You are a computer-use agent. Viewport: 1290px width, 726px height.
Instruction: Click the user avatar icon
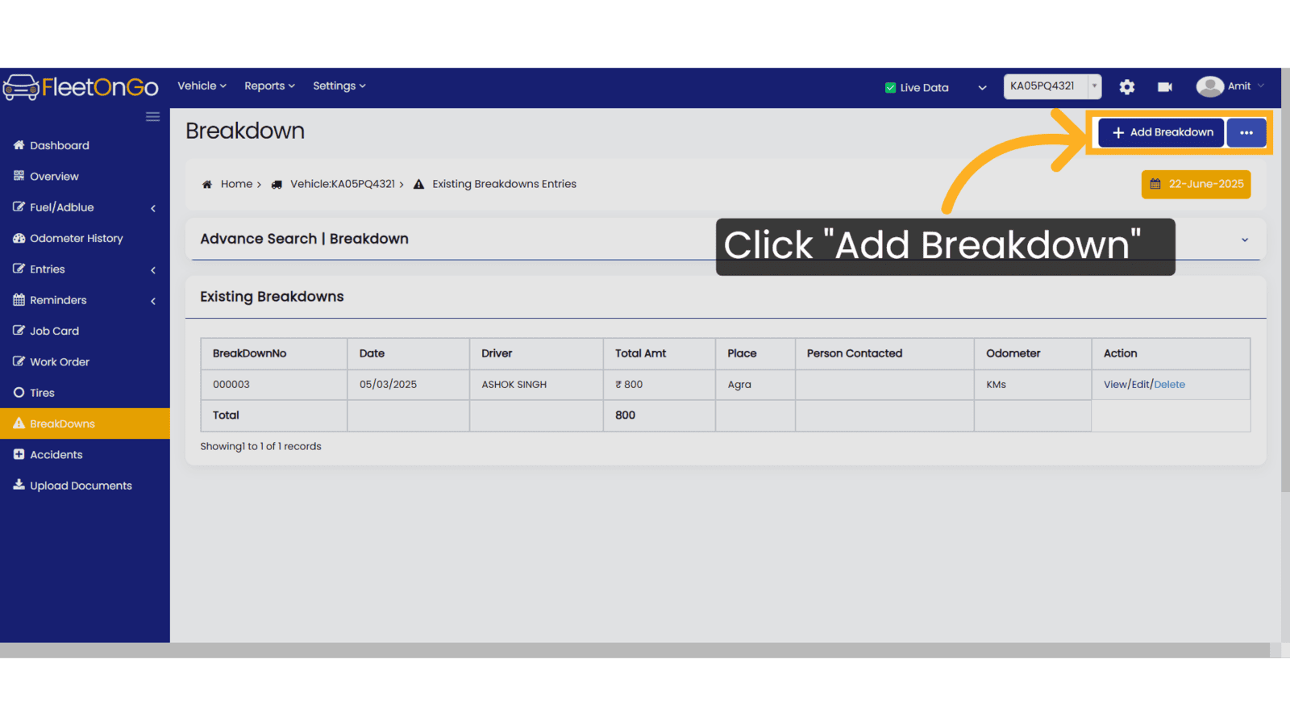coord(1209,86)
